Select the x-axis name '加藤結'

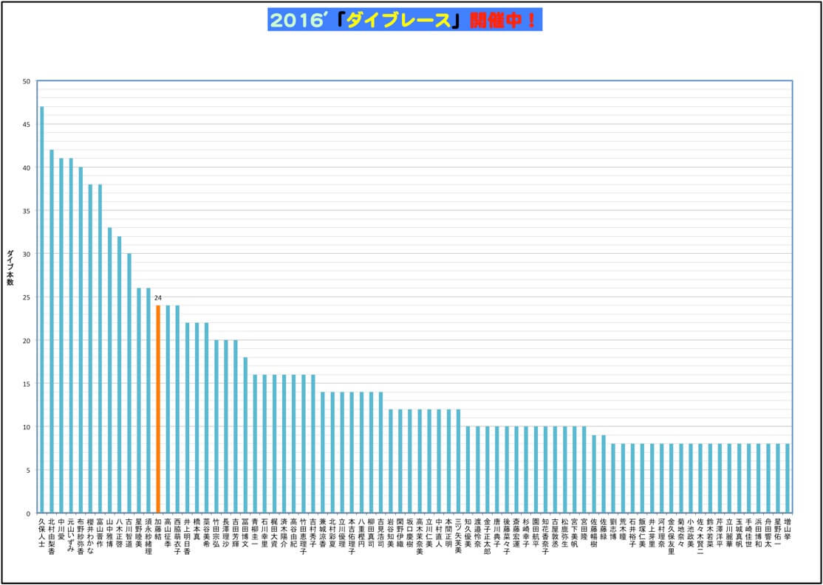point(158,528)
